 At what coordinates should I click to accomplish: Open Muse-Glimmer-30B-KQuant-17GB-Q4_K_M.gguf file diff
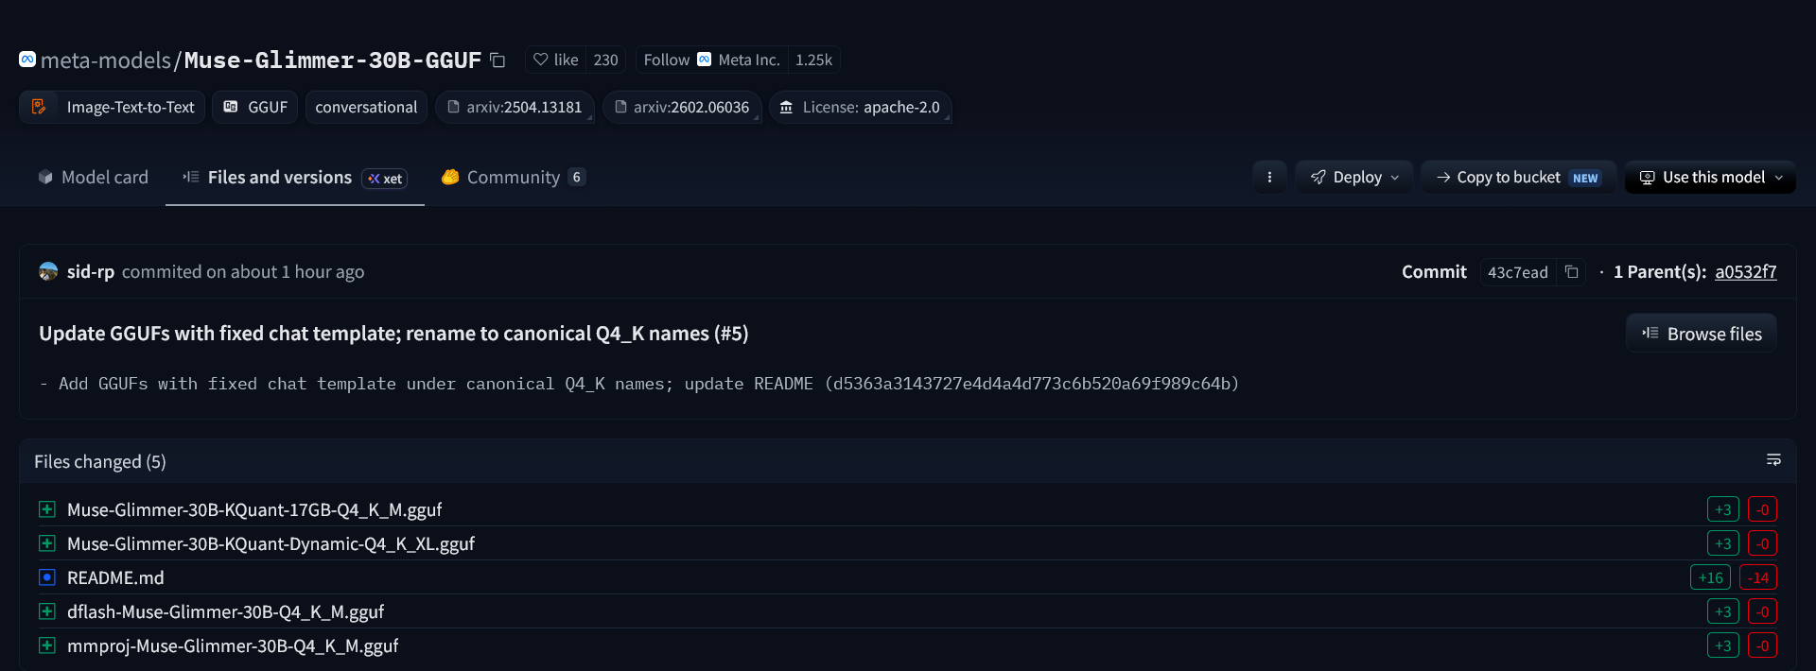(x=254, y=509)
